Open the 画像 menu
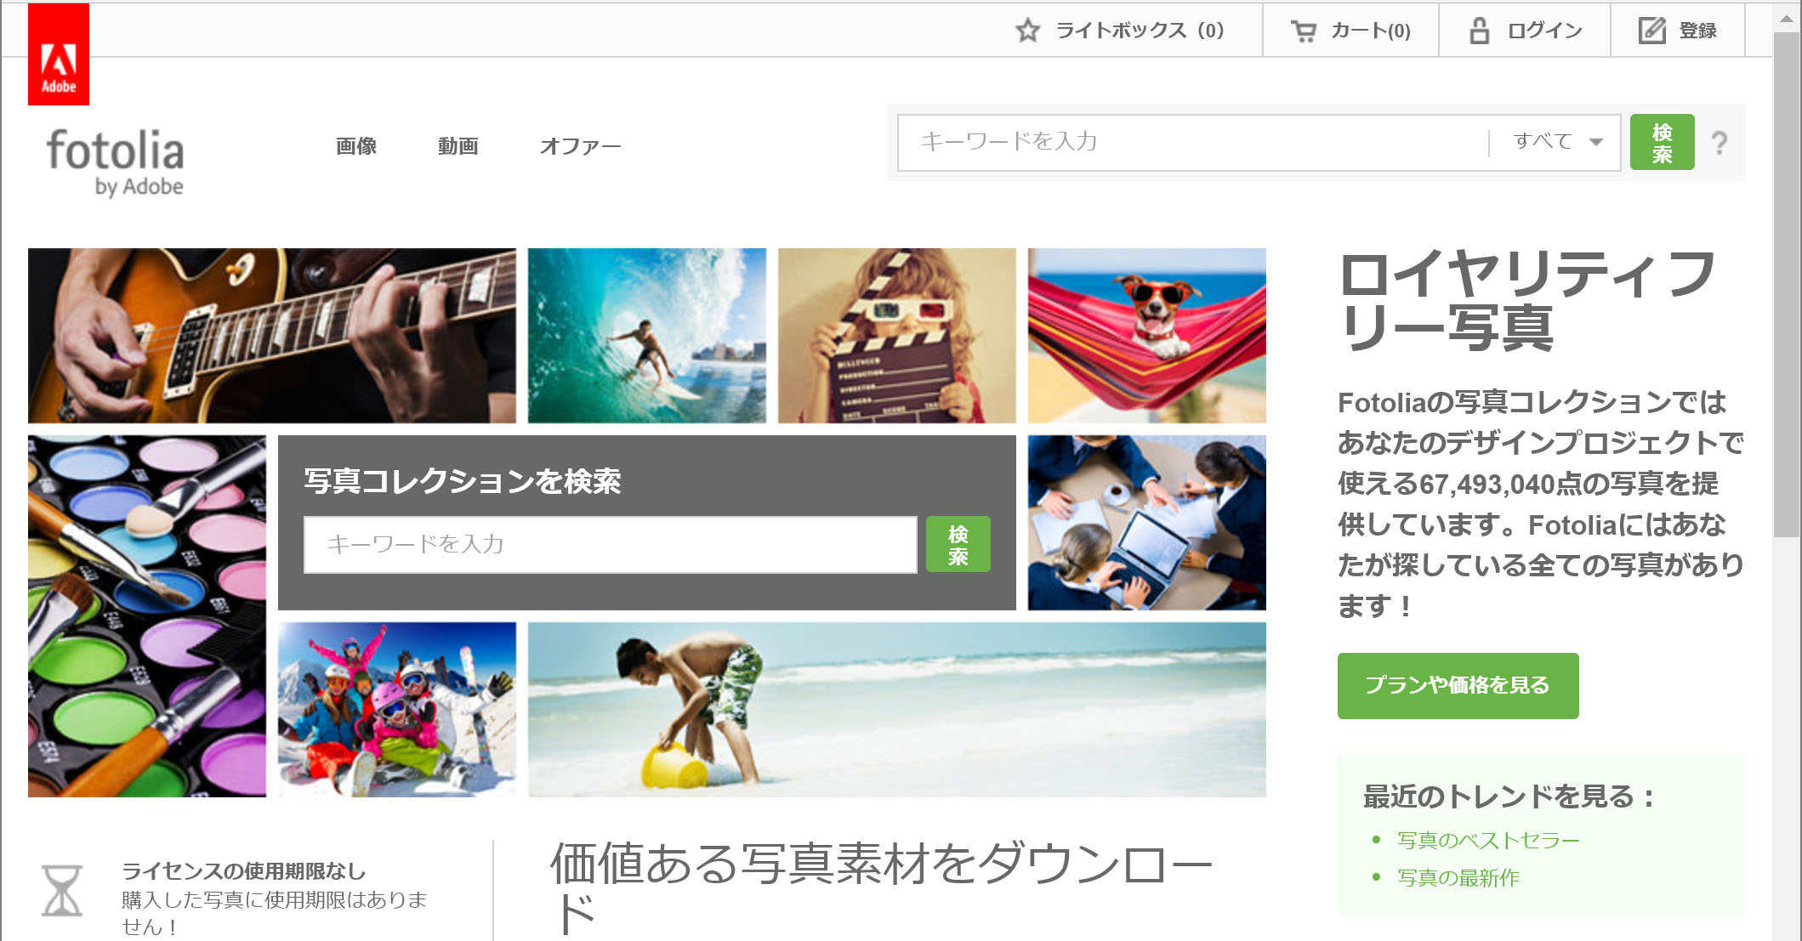The height and width of the screenshot is (941, 1802). pyautogui.click(x=356, y=146)
